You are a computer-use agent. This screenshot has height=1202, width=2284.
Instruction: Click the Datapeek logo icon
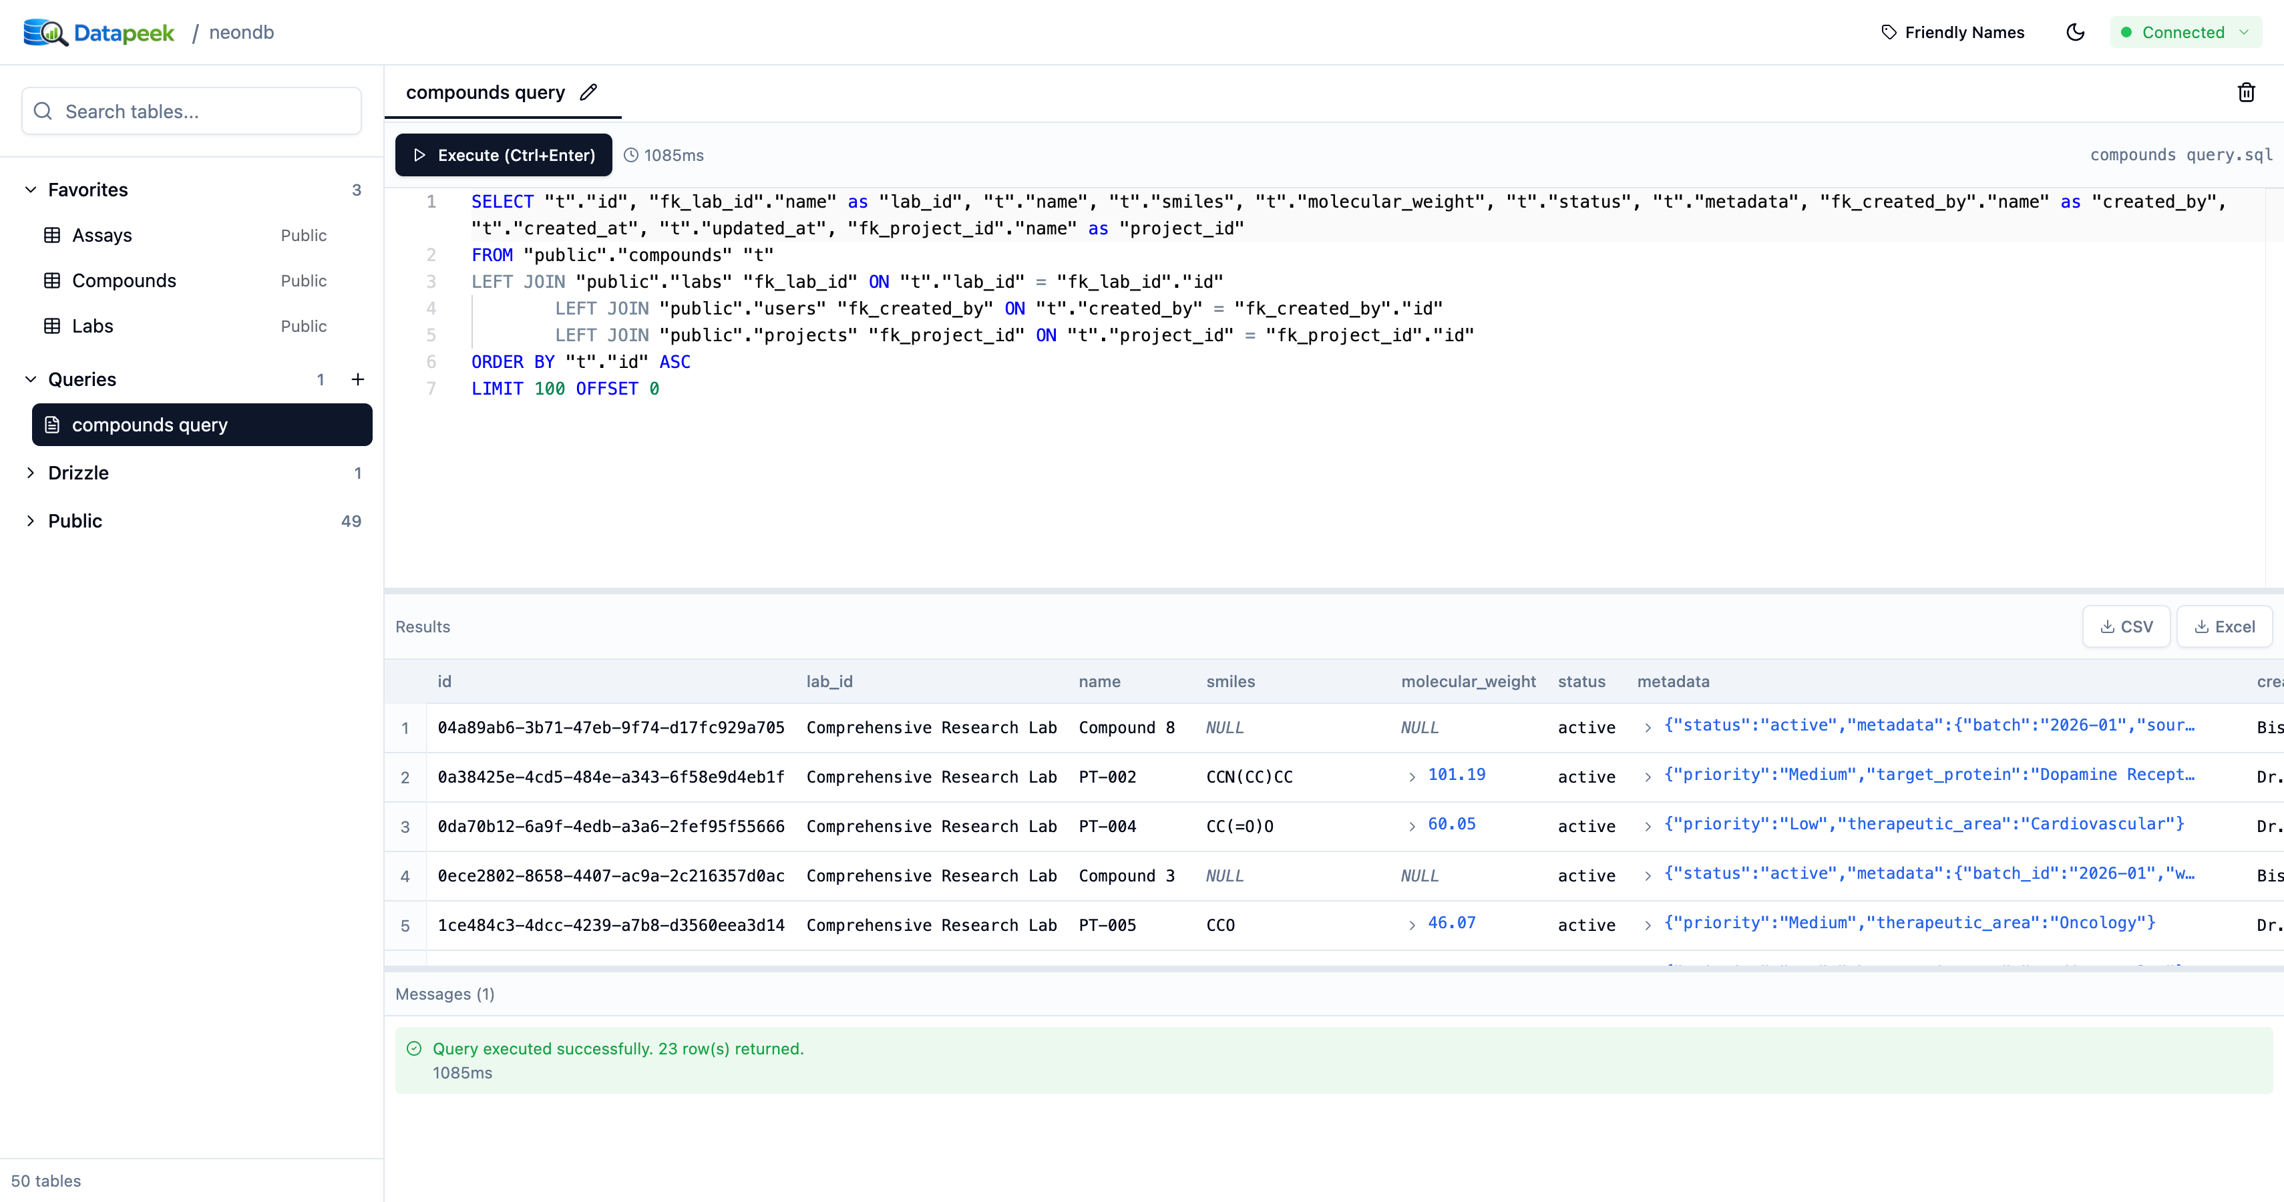44,33
